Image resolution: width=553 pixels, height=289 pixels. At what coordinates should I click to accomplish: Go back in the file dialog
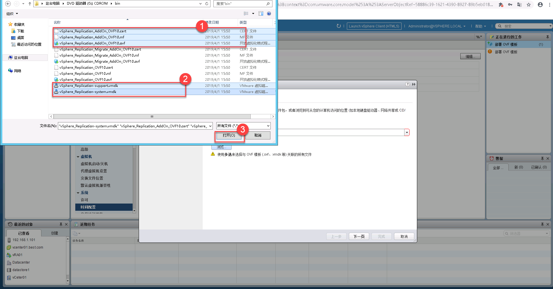coord(8,4)
